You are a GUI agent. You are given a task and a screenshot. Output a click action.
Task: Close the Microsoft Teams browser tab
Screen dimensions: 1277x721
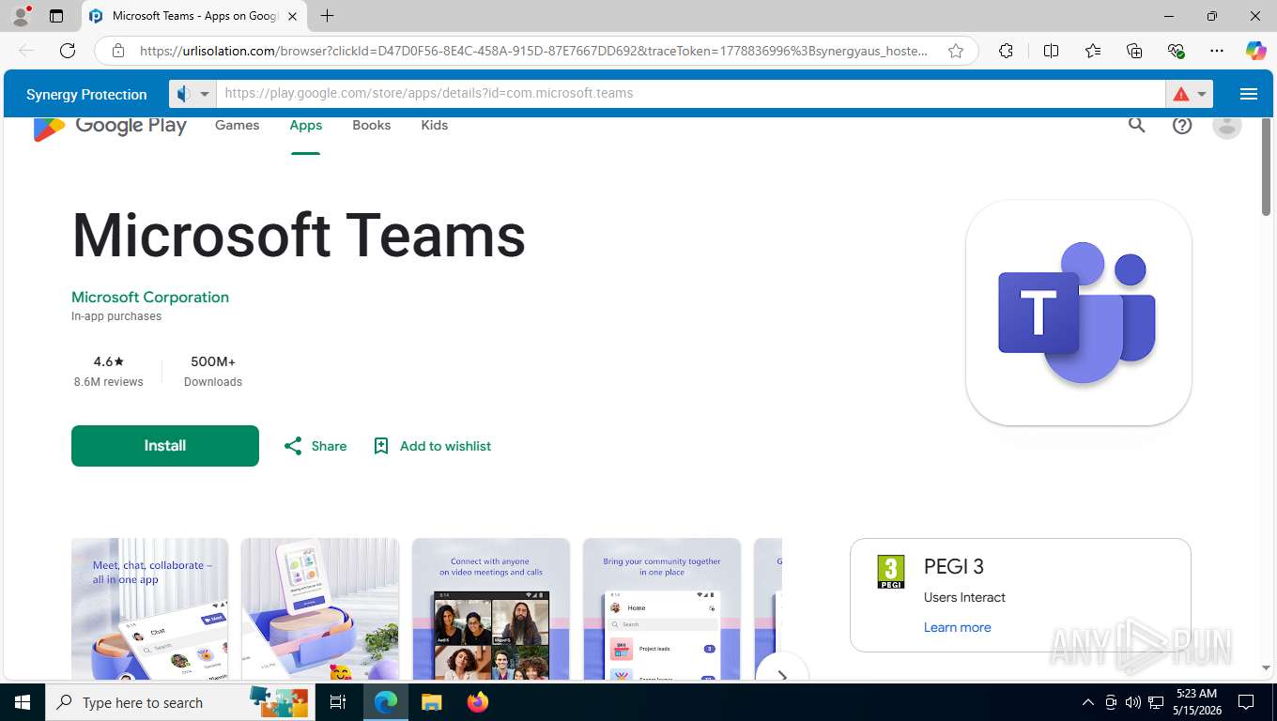(292, 16)
